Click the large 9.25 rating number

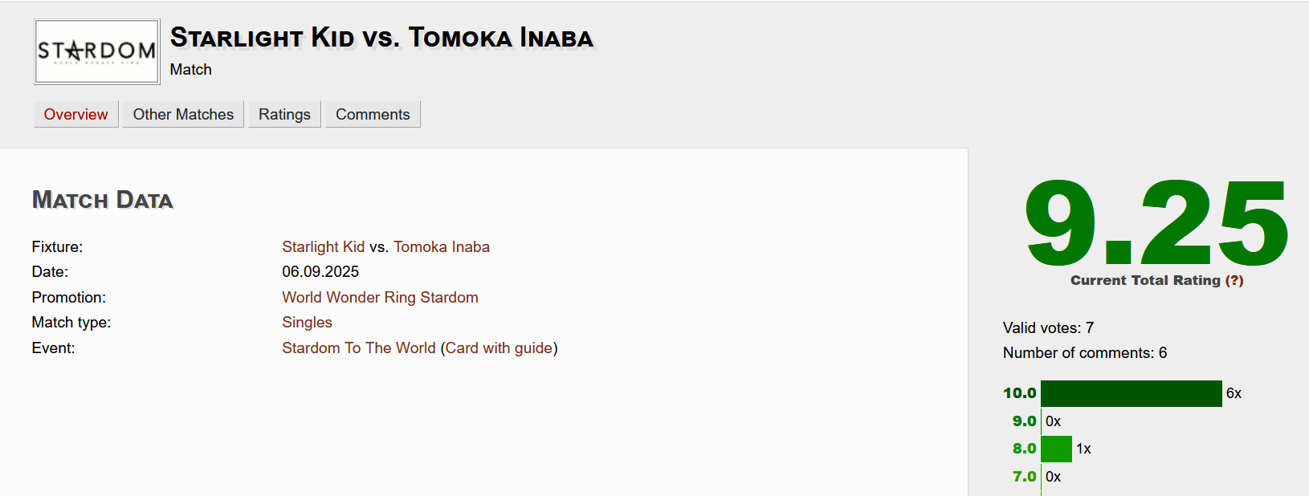(1156, 223)
